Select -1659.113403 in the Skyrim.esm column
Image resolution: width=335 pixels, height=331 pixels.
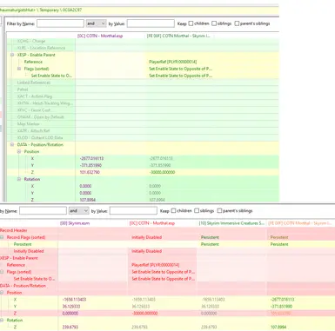pos(74,300)
